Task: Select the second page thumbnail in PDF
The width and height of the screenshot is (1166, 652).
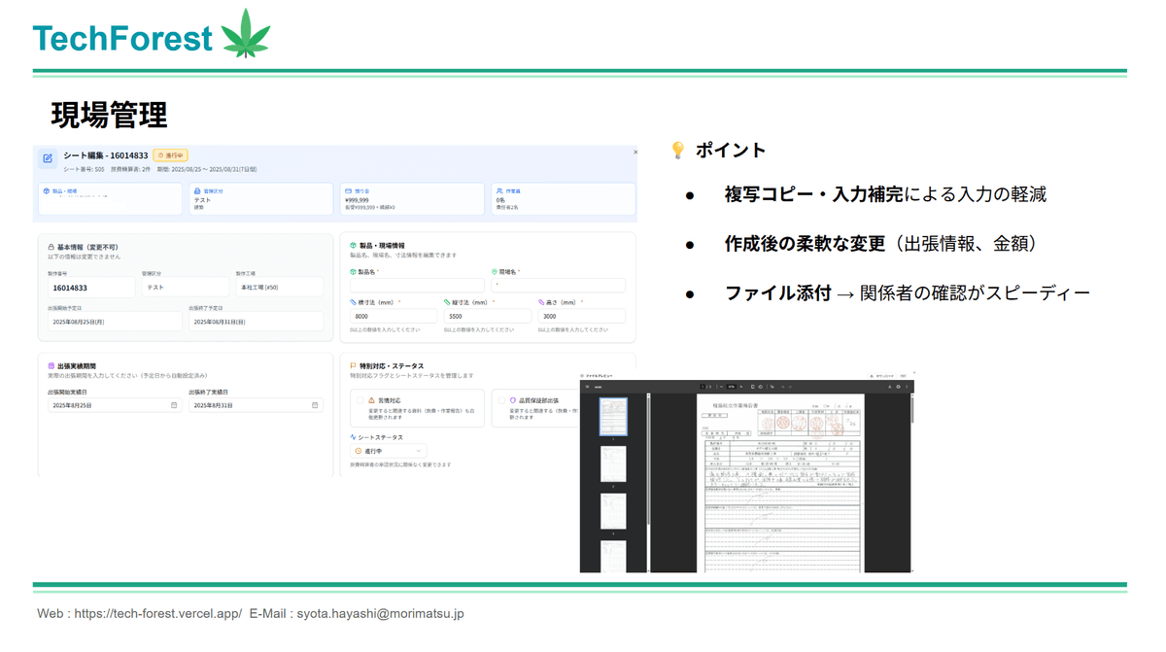Action: pos(613,464)
